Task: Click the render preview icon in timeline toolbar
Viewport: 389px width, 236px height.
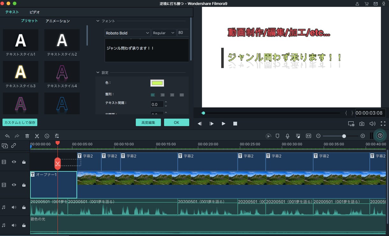Action: 268,136
